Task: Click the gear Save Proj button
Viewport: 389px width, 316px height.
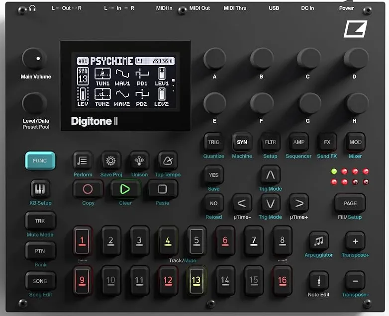Action: click(x=110, y=160)
